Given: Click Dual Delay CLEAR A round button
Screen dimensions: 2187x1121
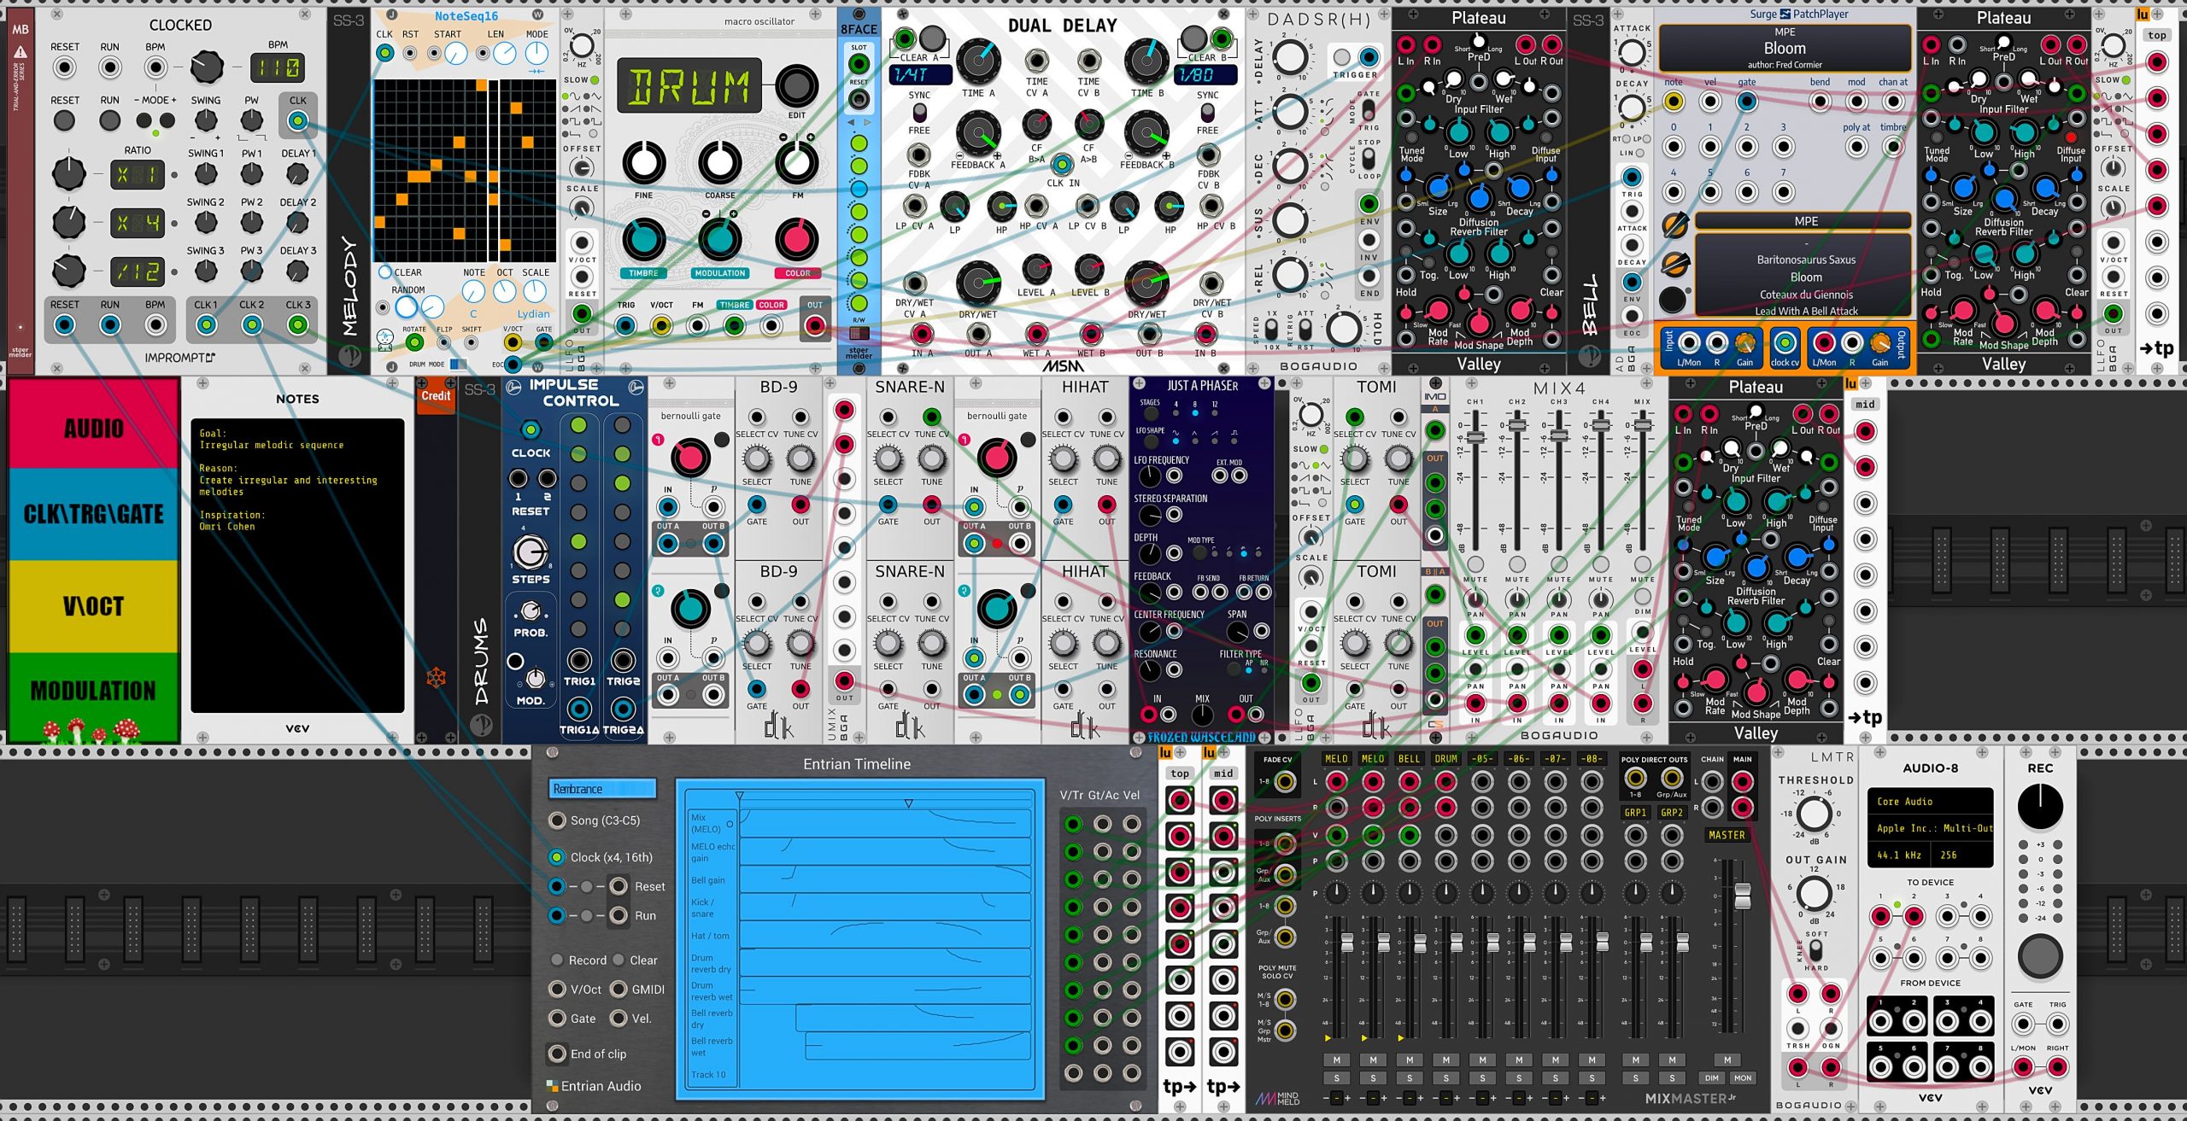Looking at the screenshot, I should pyautogui.click(x=932, y=38).
